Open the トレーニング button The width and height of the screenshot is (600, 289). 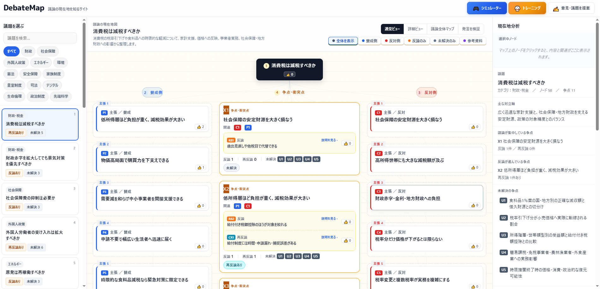(527, 8)
